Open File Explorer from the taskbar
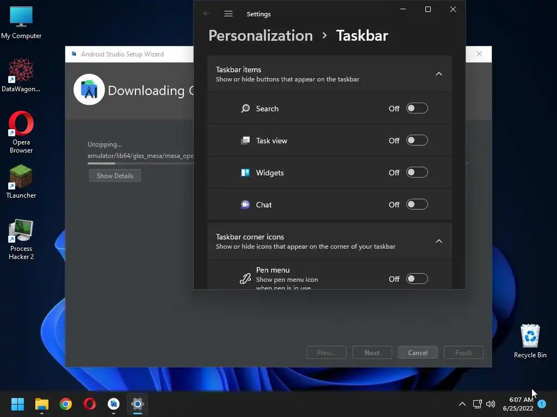 pos(41,404)
